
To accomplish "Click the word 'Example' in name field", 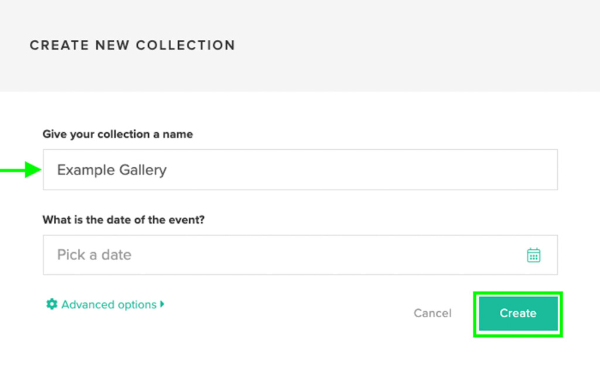I will click(86, 170).
